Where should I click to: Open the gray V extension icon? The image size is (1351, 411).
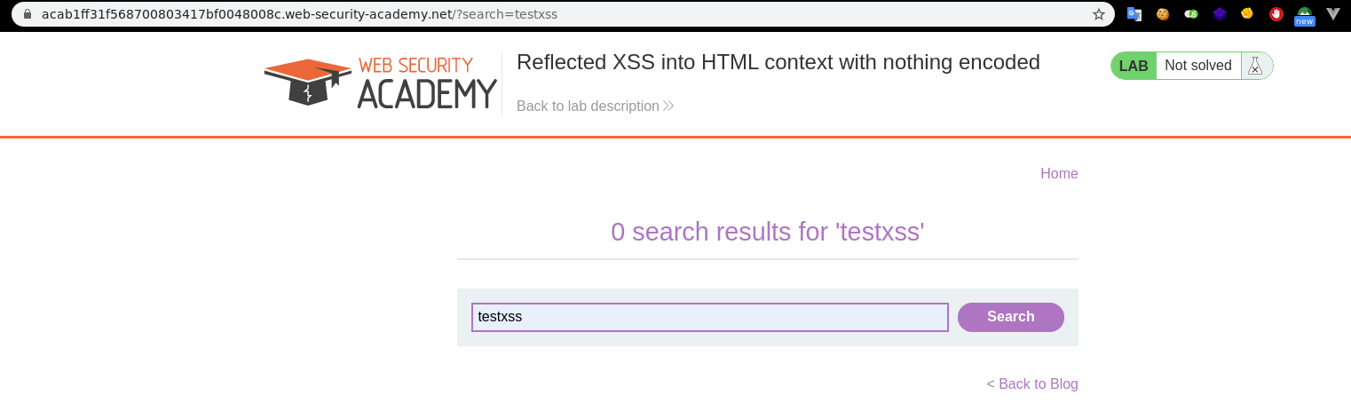coord(1332,14)
